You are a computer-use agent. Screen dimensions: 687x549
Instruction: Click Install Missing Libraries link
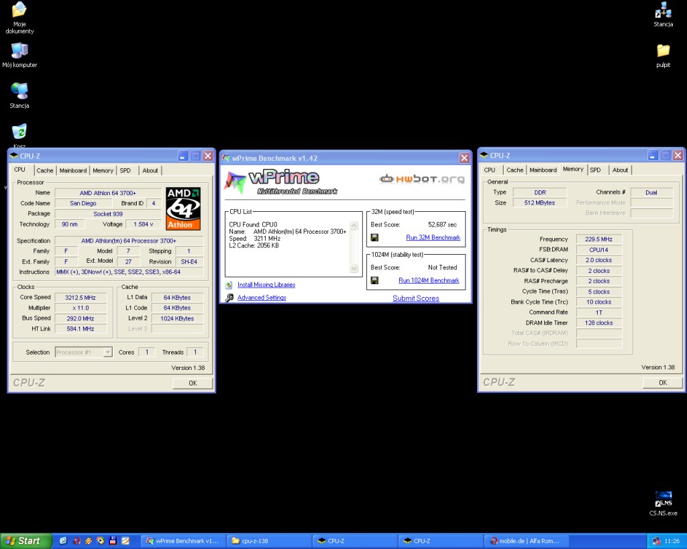point(266,285)
